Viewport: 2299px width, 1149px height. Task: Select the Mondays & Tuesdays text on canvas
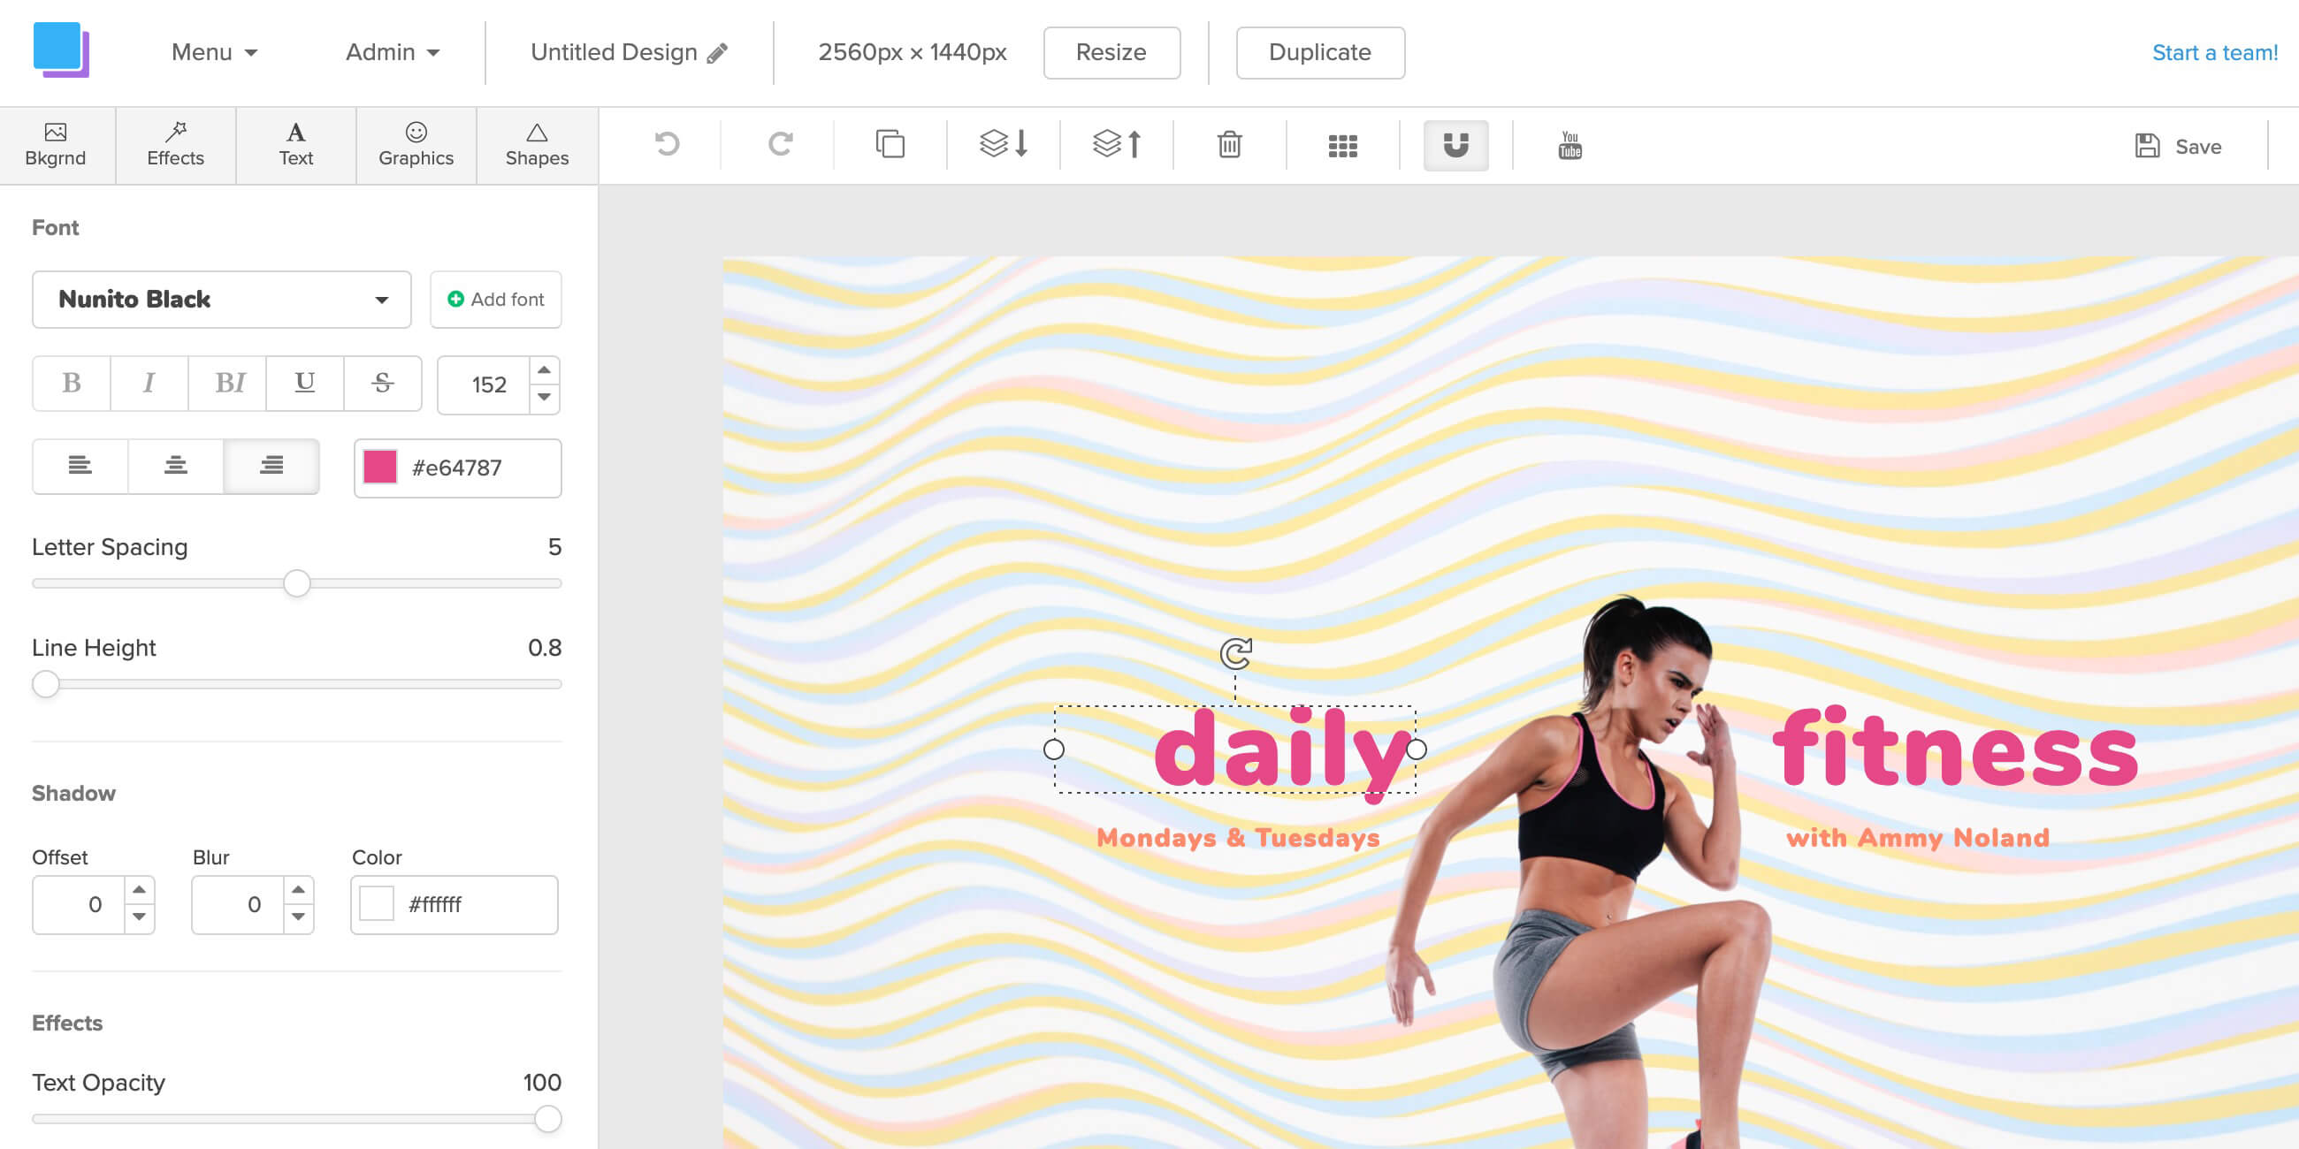[x=1238, y=838]
